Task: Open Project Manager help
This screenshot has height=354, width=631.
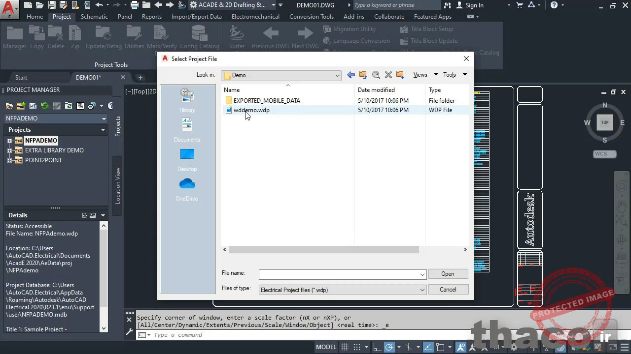Action: 109,106
